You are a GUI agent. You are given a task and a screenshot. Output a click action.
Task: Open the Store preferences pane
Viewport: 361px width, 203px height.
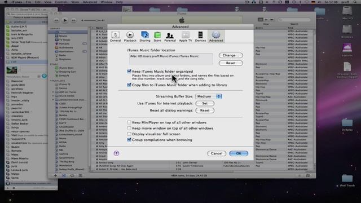click(157, 37)
